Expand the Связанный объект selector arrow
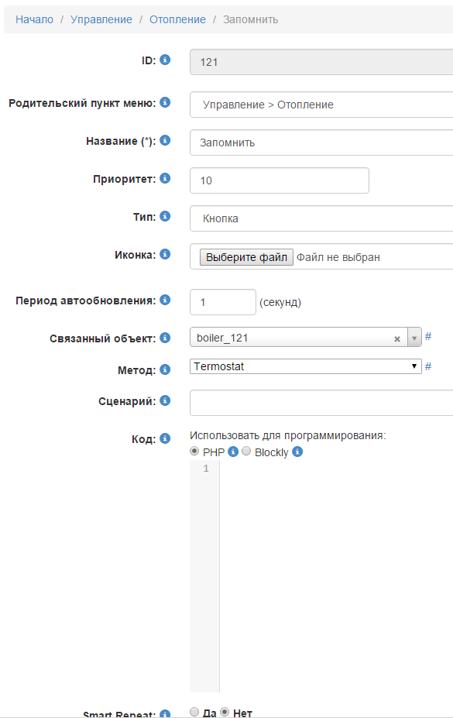The width and height of the screenshot is (453, 718). 414,338
